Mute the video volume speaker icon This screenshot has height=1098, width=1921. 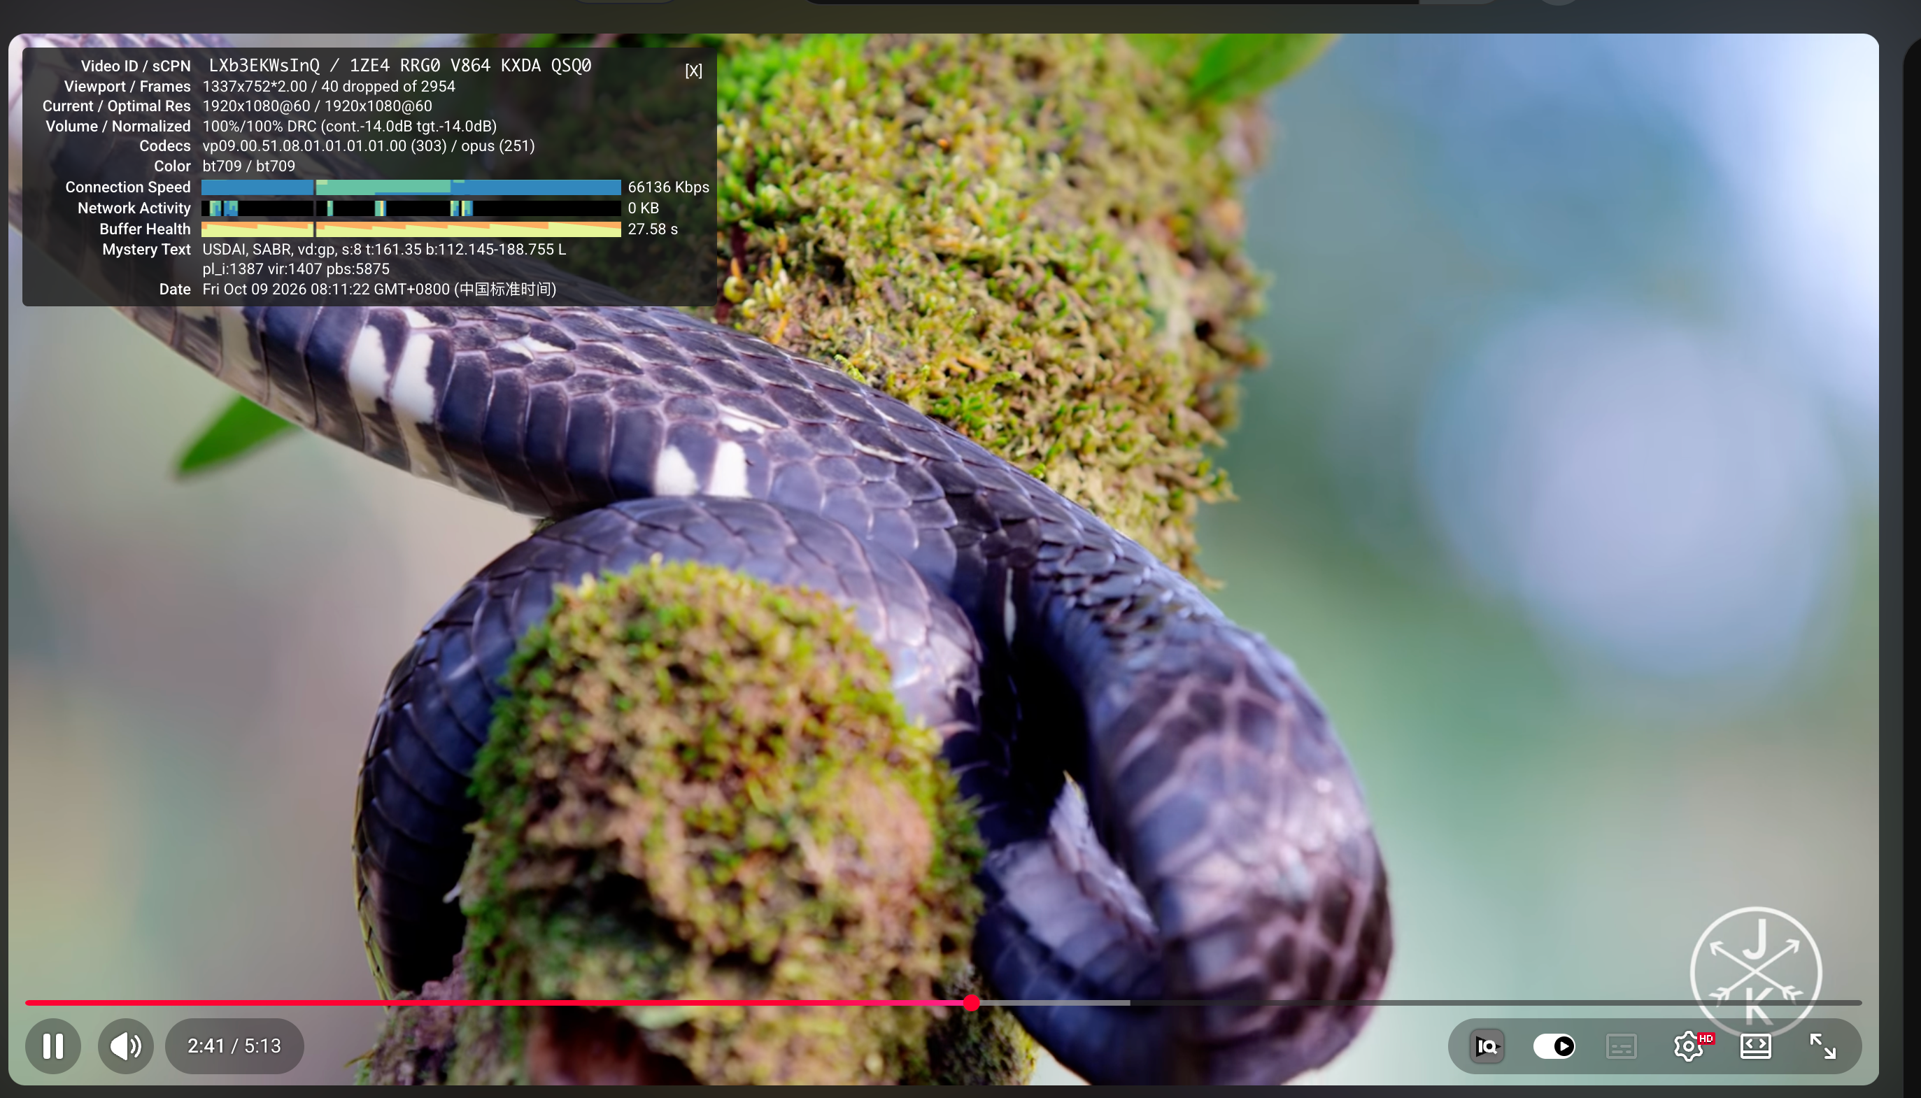pyautogui.click(x=125, y=1046)
